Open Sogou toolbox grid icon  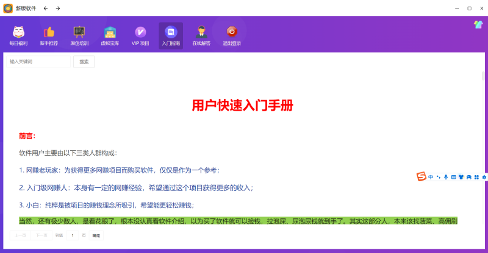[x=476, y=177]
